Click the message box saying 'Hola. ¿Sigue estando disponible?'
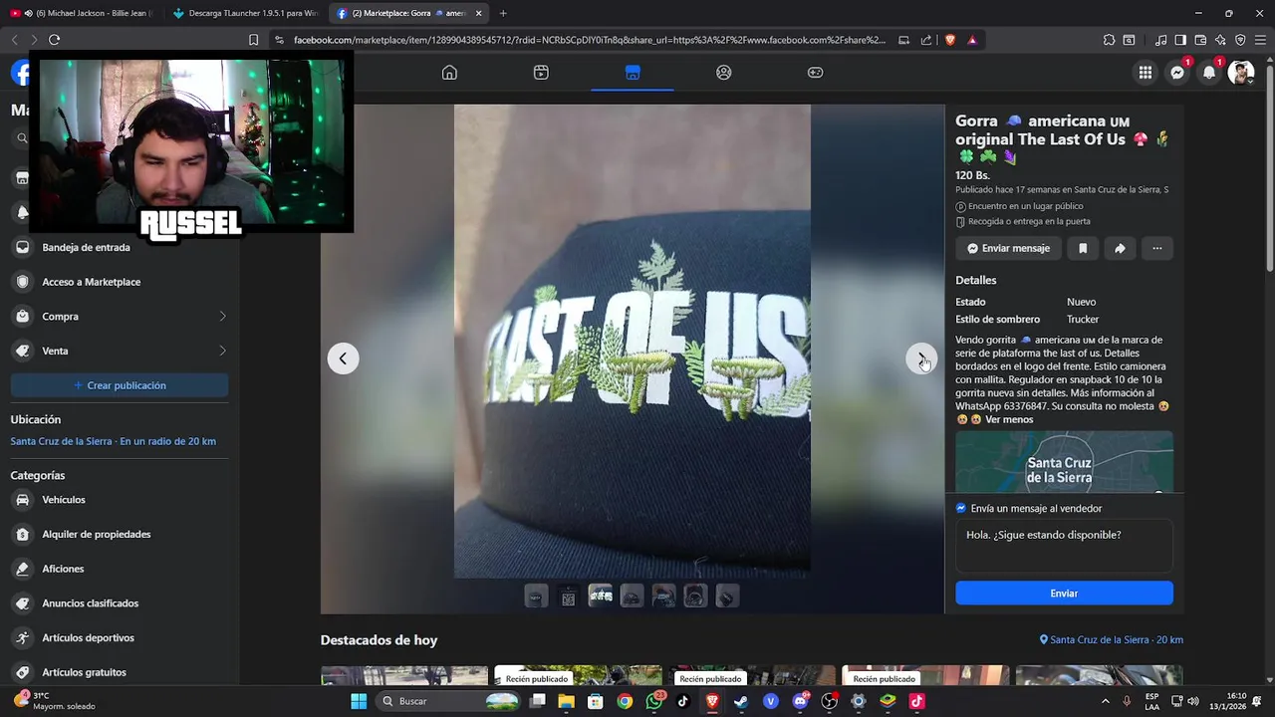This screenshot has height=717, width=1275. coord(1064,546)
